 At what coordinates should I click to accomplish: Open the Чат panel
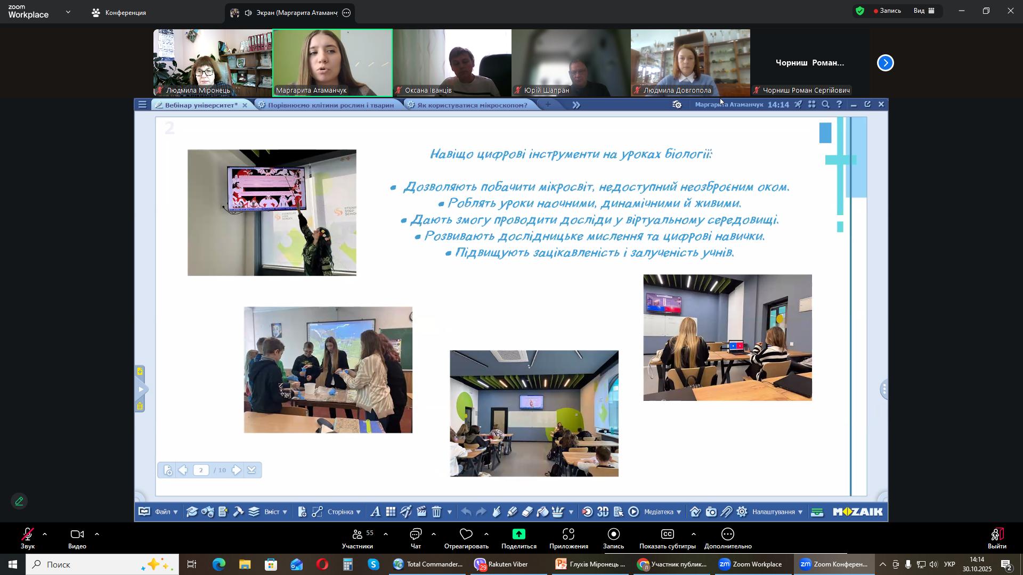pos(416,538)
